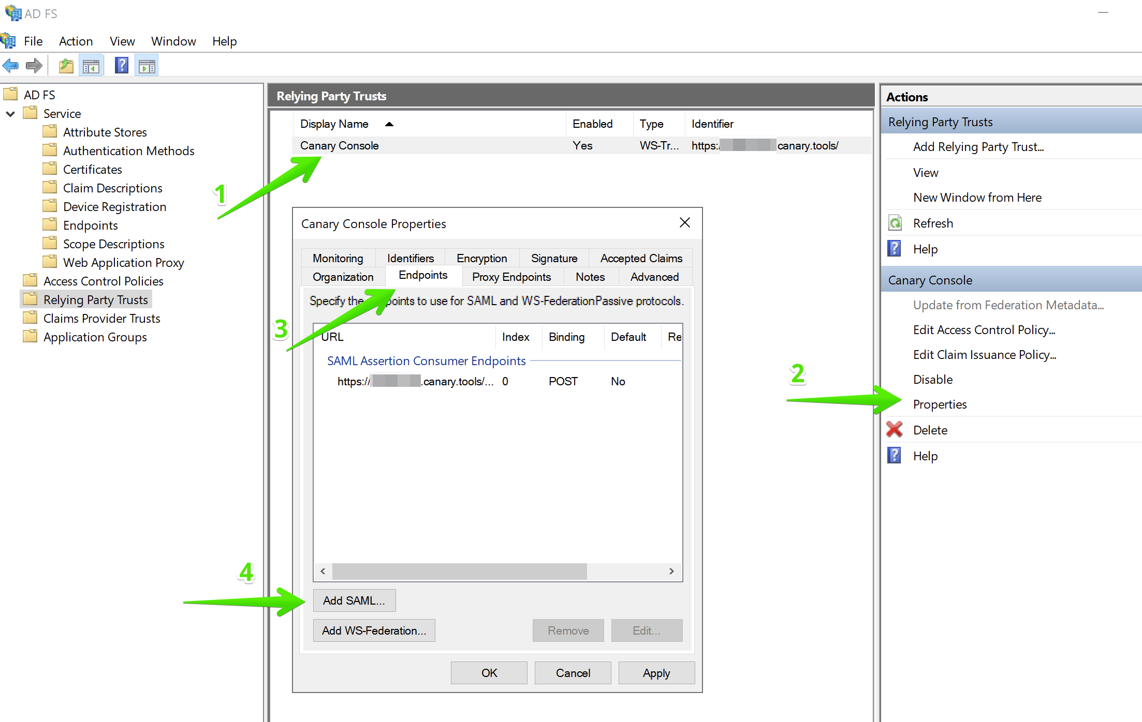Screen dimensions: 1142x722
Task: Switch to the Signature tab
Action: coord(554,258)
